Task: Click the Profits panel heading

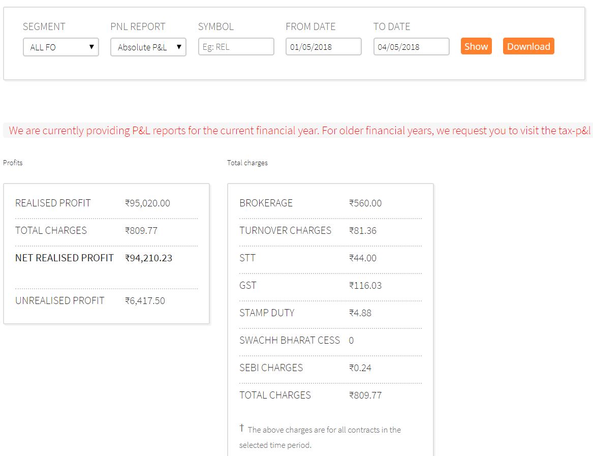Action: (x=13, y=163)
